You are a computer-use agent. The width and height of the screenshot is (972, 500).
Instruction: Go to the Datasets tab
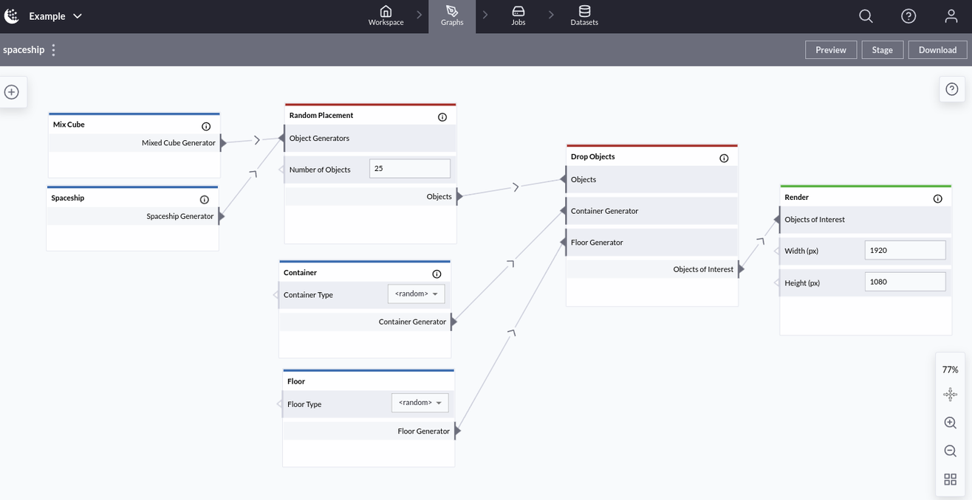coord(584,16)
